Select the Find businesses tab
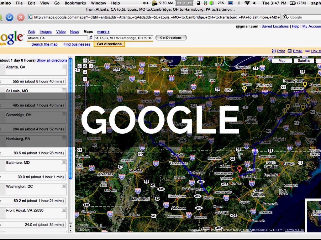 point(77,44)
